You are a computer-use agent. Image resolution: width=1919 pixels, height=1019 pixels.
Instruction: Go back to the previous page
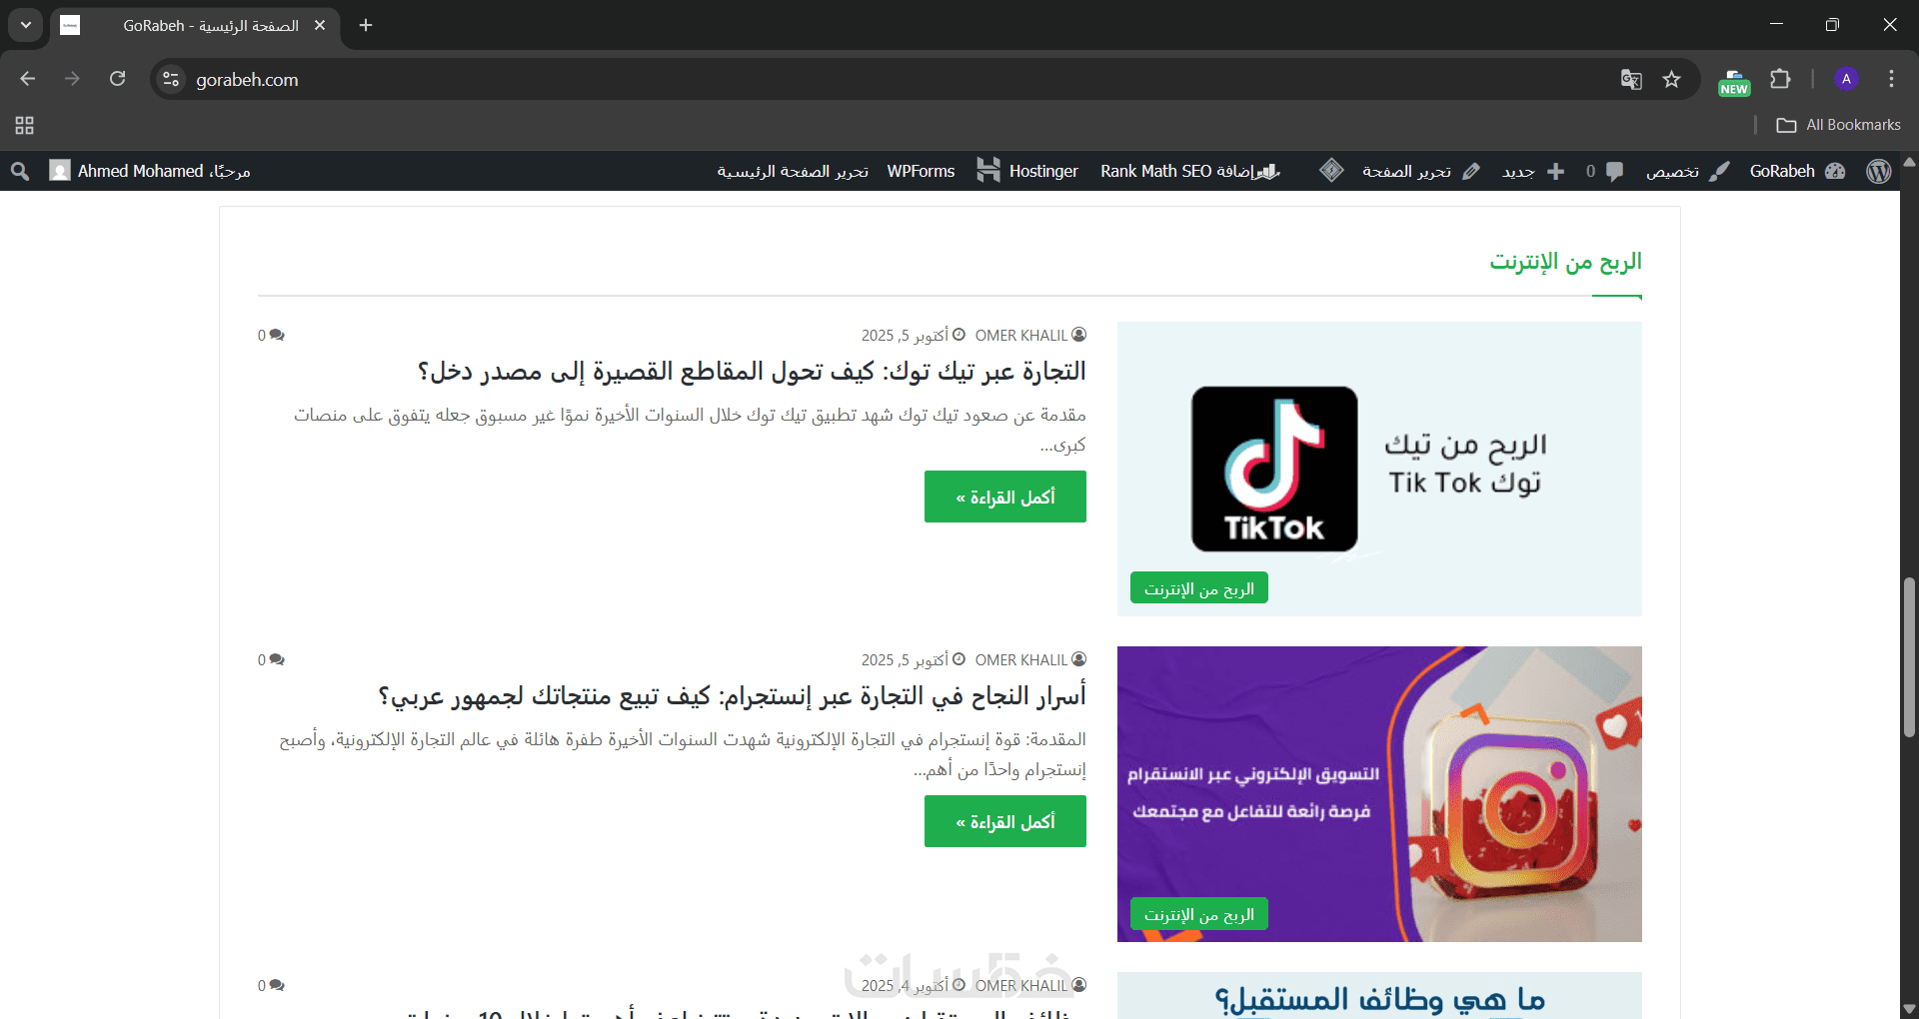coord(28,79)
